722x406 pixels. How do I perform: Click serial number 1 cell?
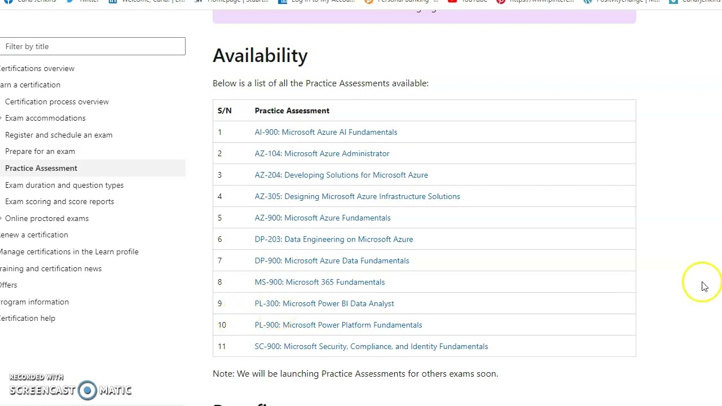pos(219,132)
